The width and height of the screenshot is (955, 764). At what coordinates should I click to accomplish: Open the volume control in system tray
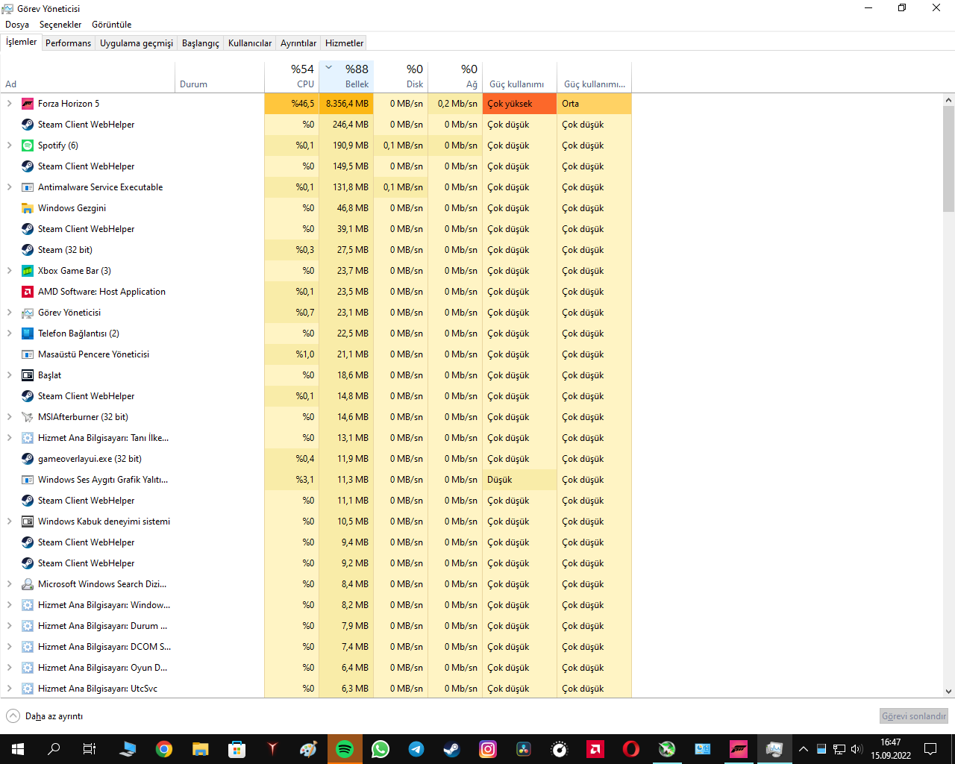(856, 749)
